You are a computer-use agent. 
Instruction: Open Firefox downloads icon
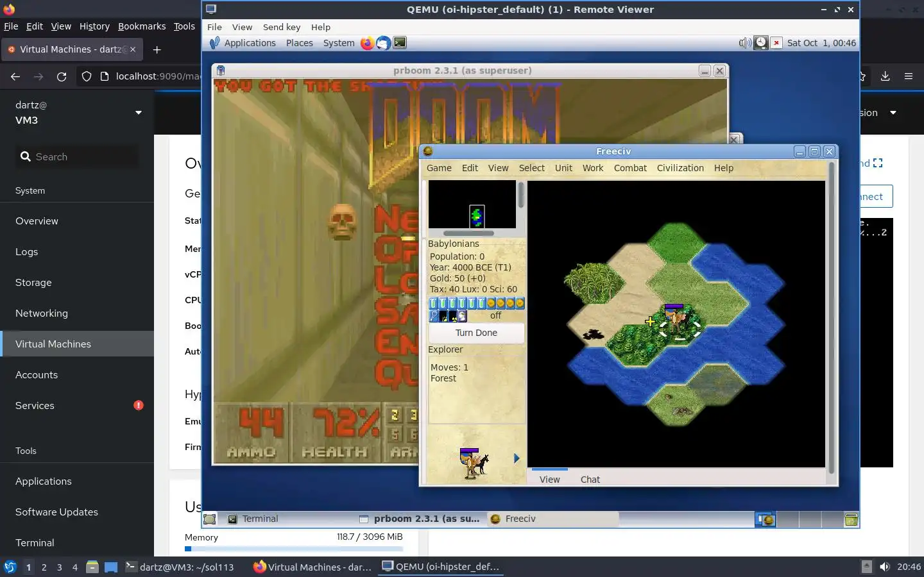point(885,76)
